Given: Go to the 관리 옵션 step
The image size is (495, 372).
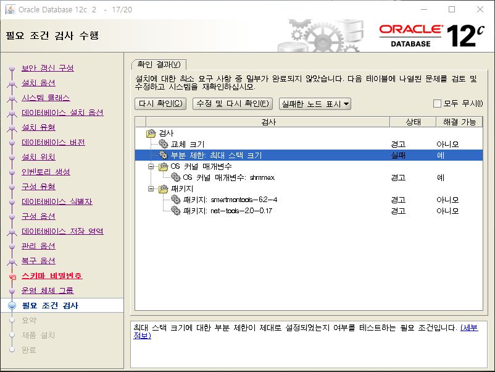Looking at the screenshot, I should 38,246.
